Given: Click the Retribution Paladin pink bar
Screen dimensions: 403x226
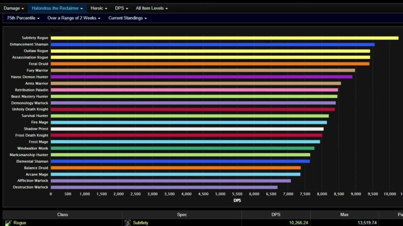Looking at the screenshot, I should click(194, 90).
